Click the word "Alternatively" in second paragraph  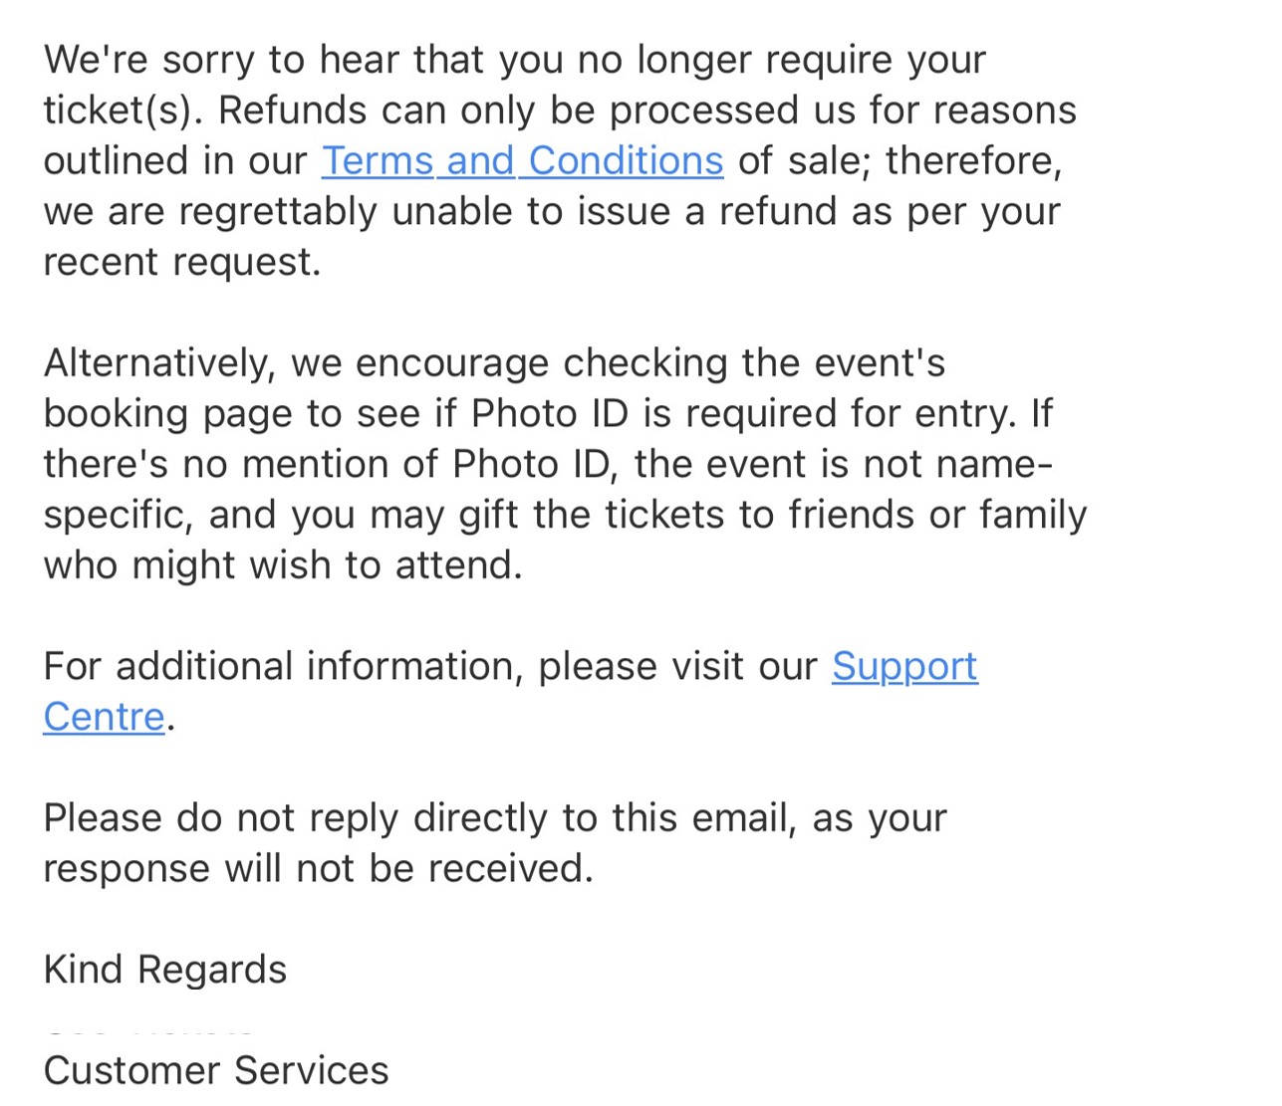[158, 363]
